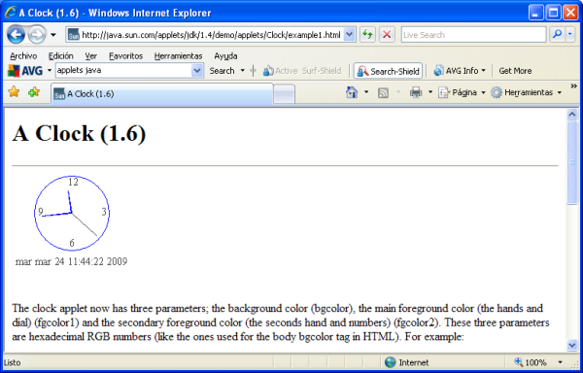Toggle the AVG Search-Shield button

click(x=388, y=71)
